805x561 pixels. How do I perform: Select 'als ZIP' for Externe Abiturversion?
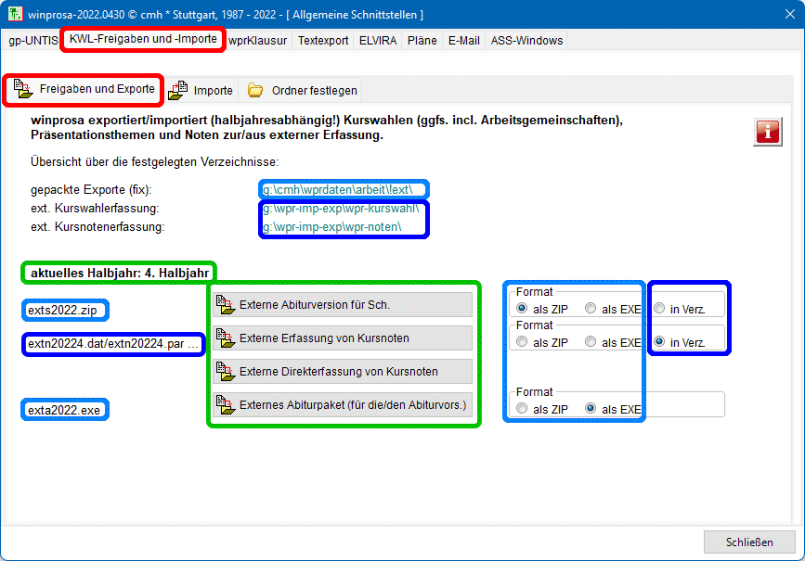point(523,308)
